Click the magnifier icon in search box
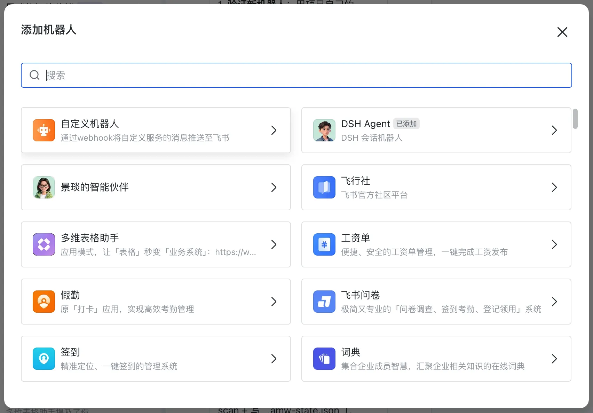The height and width of the screenshot is (413, 593). [34, 75]
